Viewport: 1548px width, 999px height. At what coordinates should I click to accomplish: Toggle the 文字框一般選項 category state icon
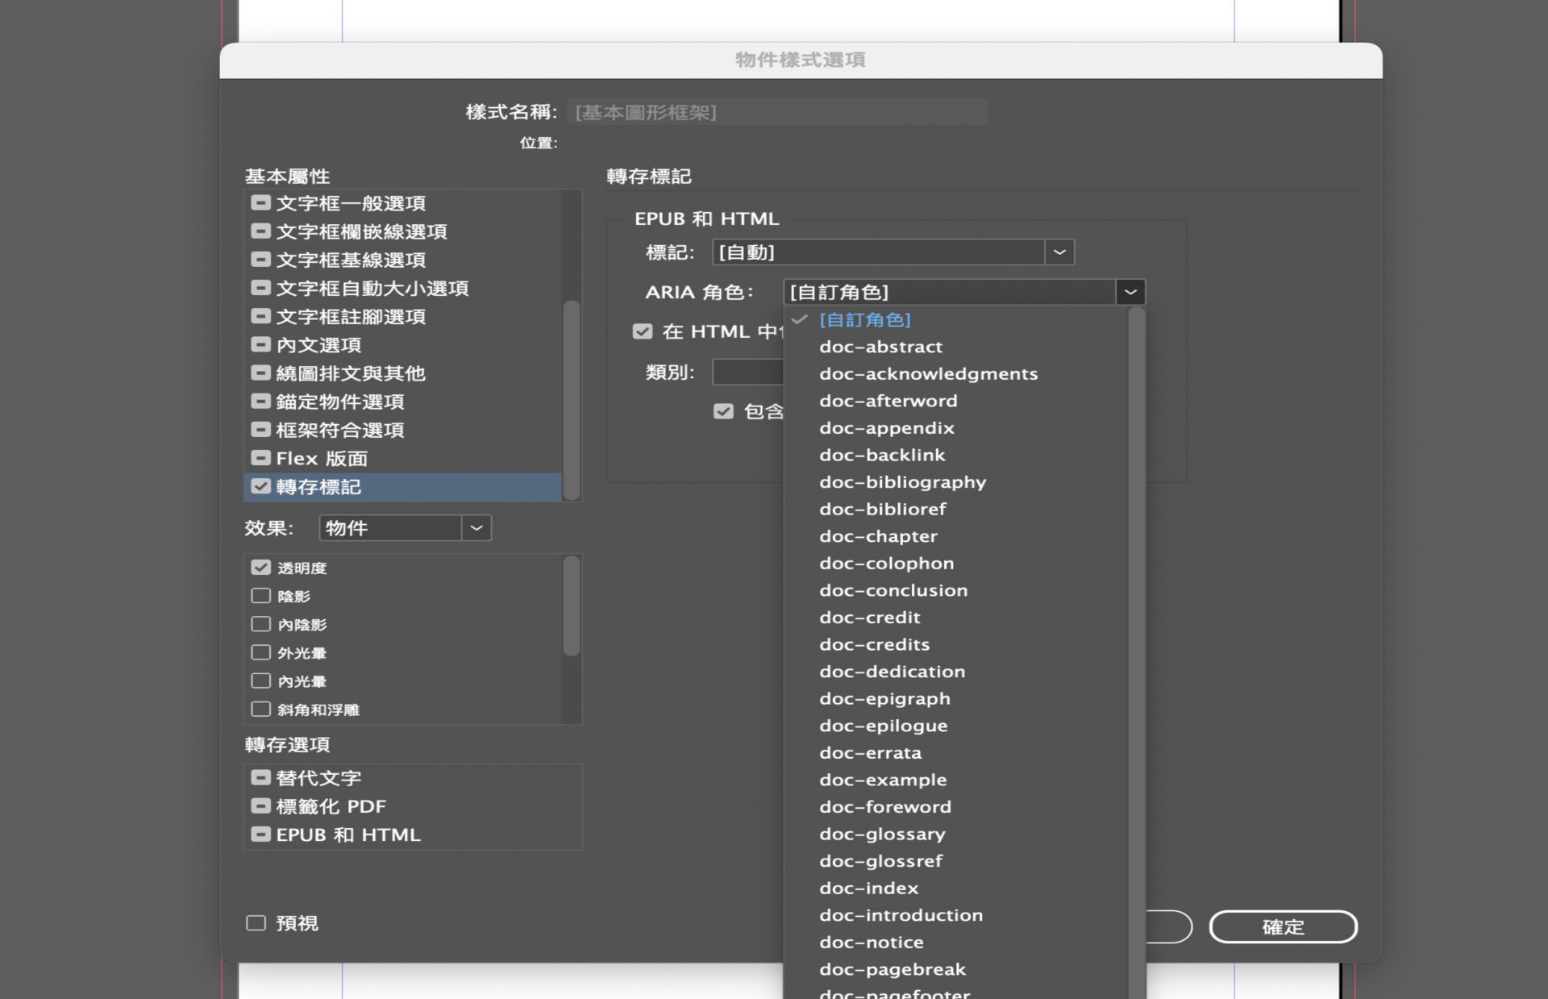(x=260, y=203)
